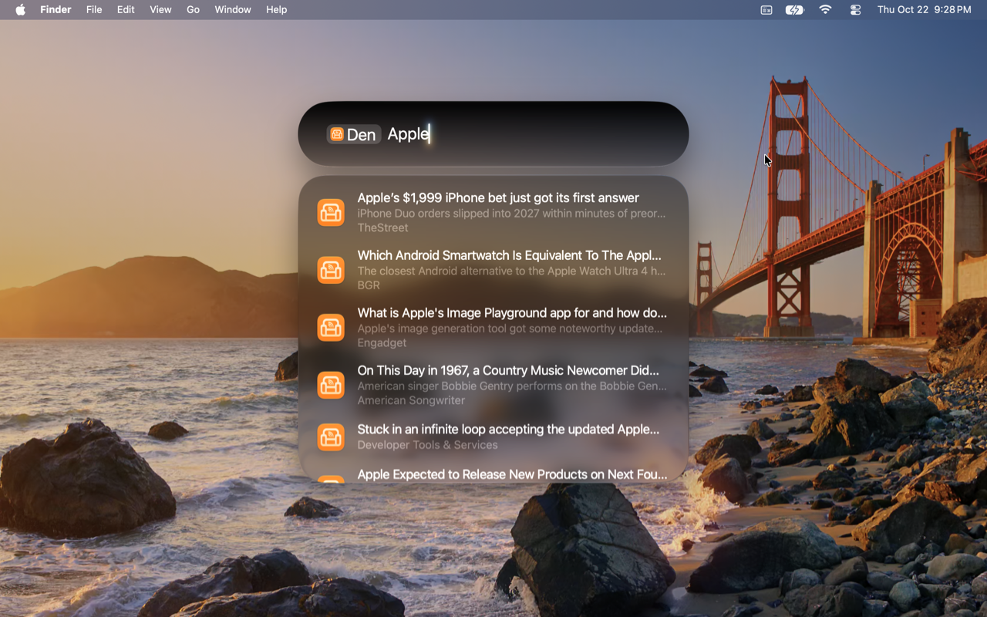Open the Apple's $1,999 iPhone bet result
This screenshot has width=987, height=617.
coord(493,212)
